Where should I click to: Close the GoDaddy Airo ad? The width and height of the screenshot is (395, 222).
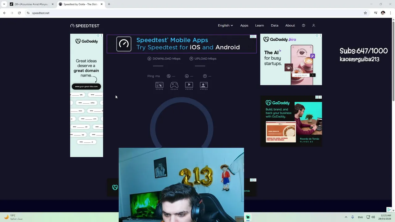click(x=320, y=35)
